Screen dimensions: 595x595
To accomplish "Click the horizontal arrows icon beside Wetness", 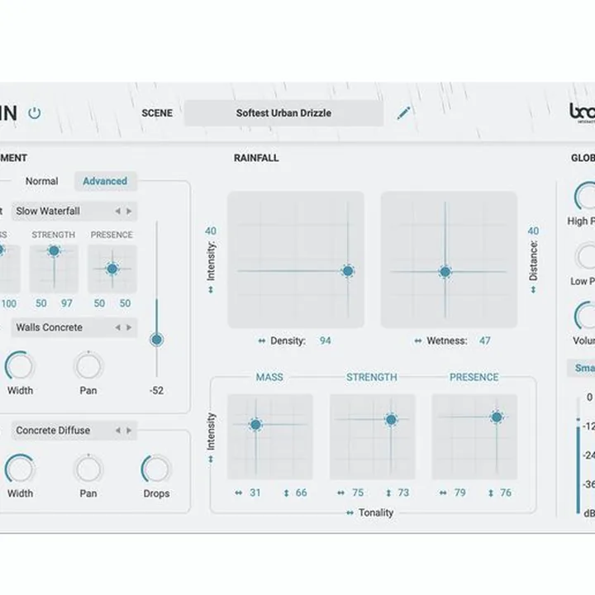I will coord(418,340).
